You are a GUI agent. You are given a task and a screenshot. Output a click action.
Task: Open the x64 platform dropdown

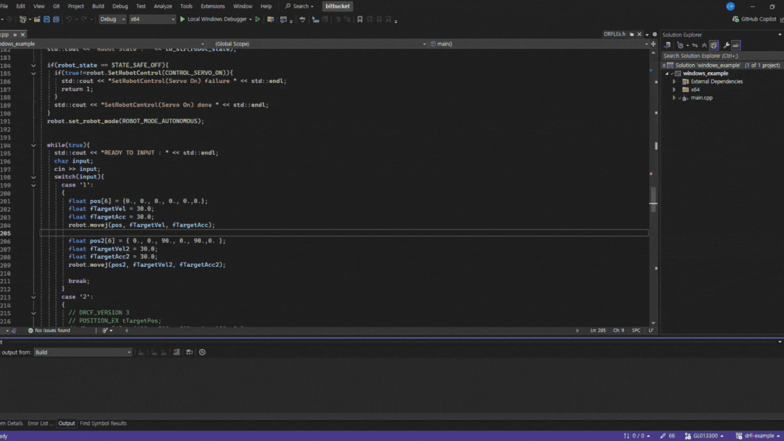click(x=152, y=19)
